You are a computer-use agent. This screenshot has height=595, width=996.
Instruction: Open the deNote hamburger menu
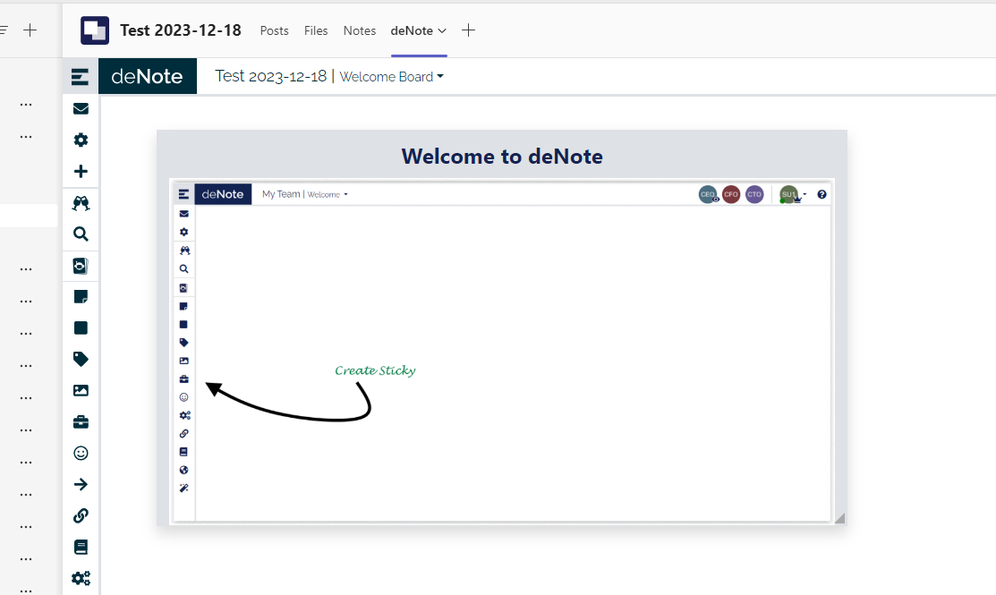point(80,77)
